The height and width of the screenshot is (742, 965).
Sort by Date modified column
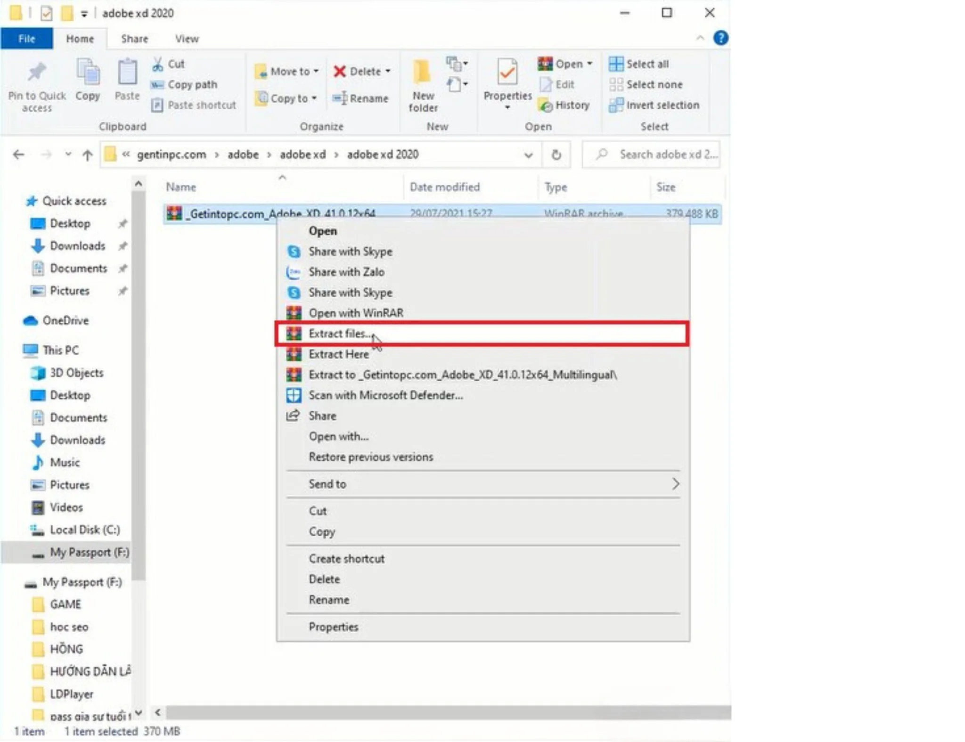coord(444,187)
